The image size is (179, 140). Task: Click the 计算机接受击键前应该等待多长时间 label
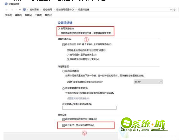point(85,82)
